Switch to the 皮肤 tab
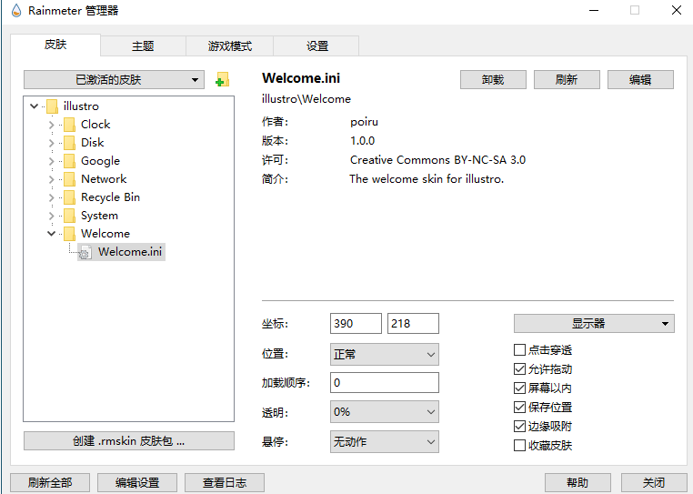The image size is (693, 494). (55, 45)
